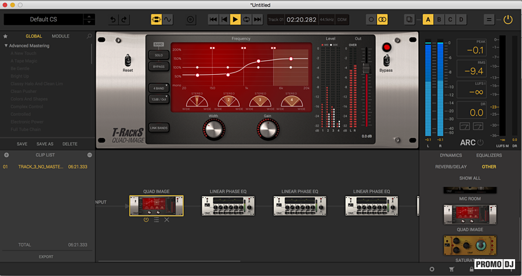Screen dimensions: 522x276
Task: Click the SAVE AS preset button
Action: pos(45,144)
